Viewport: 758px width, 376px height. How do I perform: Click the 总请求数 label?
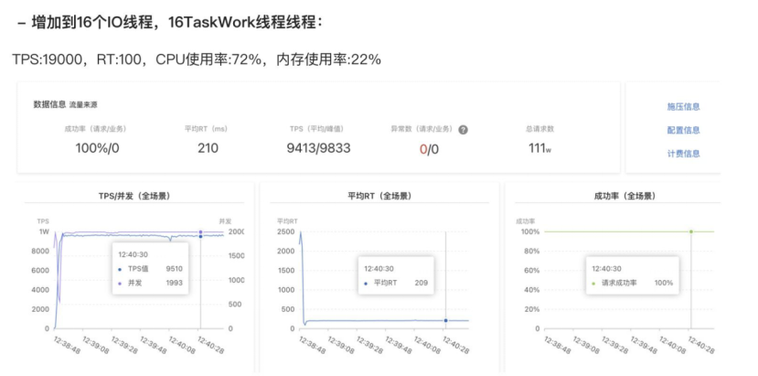(x=540, y=129)
